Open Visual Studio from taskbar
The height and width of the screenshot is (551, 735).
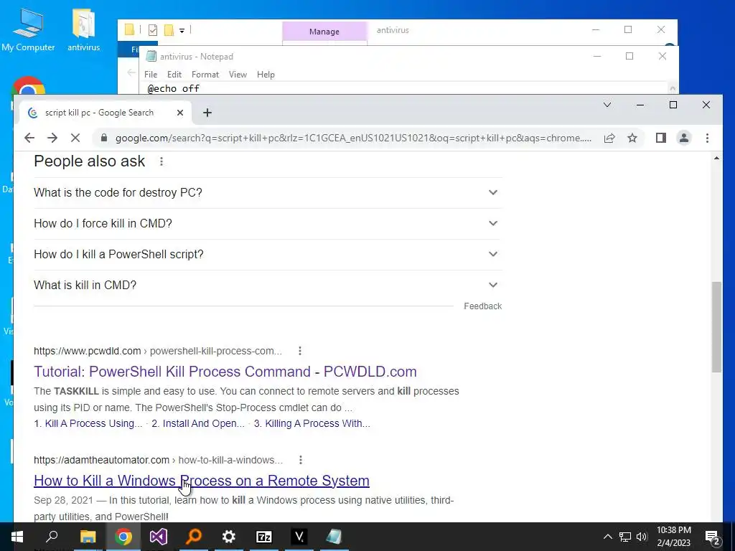[x=159, y=537]
